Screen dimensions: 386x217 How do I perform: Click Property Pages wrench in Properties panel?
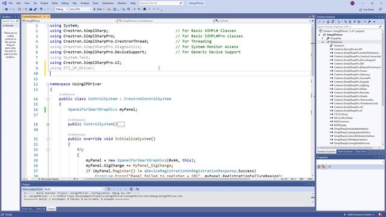[x=330, y=167]
